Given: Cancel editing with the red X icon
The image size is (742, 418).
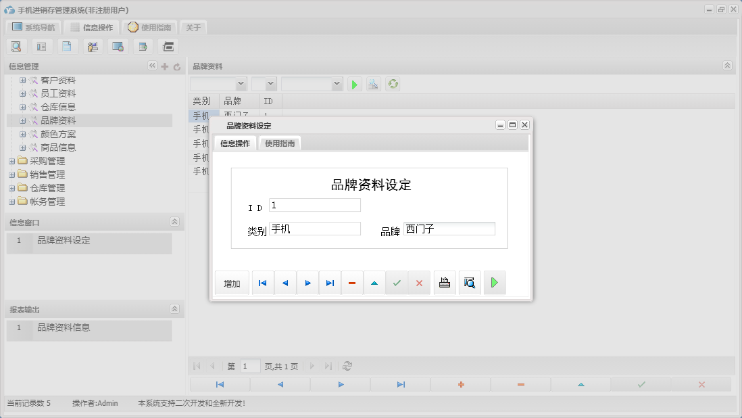Looking at the screenshot, I should pyautogui.click(x=418, y=283).
